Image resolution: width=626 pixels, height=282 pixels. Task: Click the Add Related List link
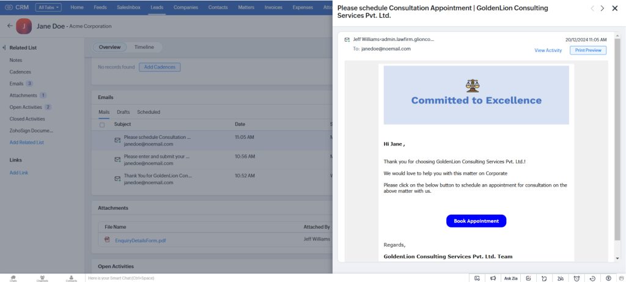click(x=27, y=142)
